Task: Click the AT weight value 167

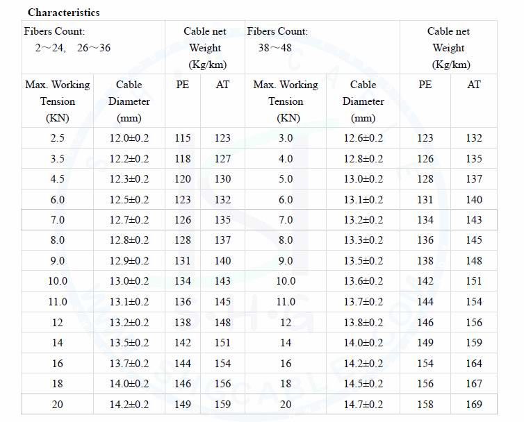Action: pyautogui.click(x=474, y=384)
